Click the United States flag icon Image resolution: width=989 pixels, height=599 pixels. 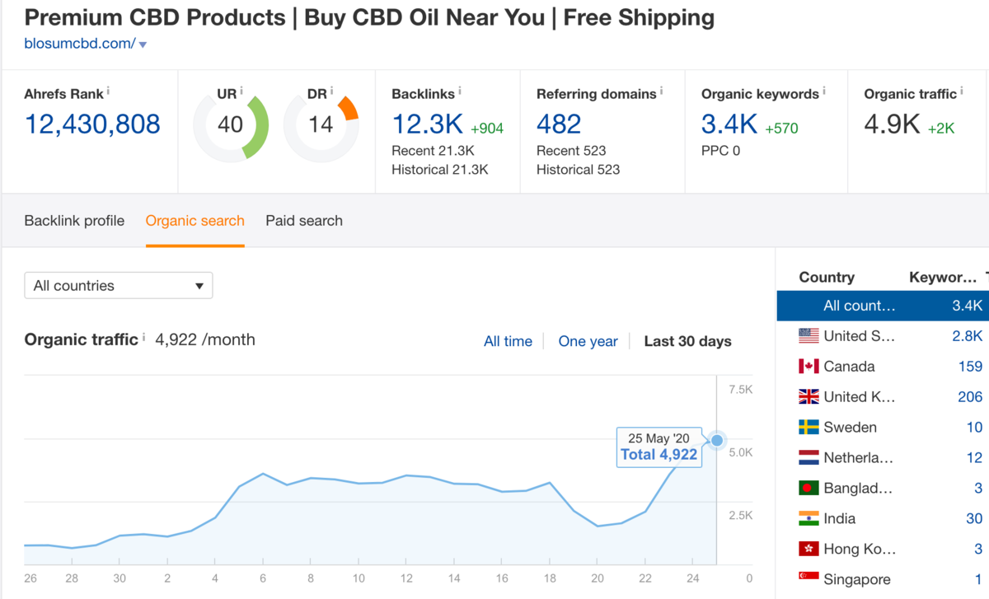809,336
